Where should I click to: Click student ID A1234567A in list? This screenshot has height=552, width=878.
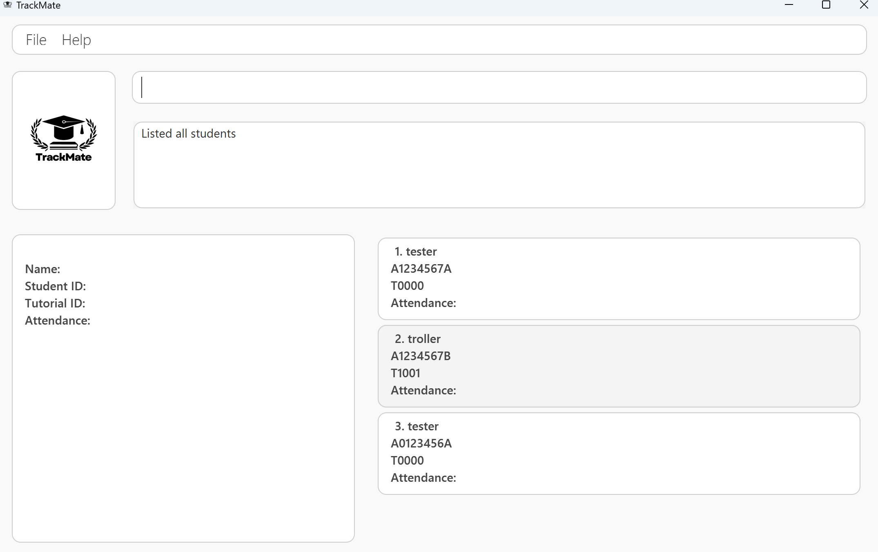point(421,269)
